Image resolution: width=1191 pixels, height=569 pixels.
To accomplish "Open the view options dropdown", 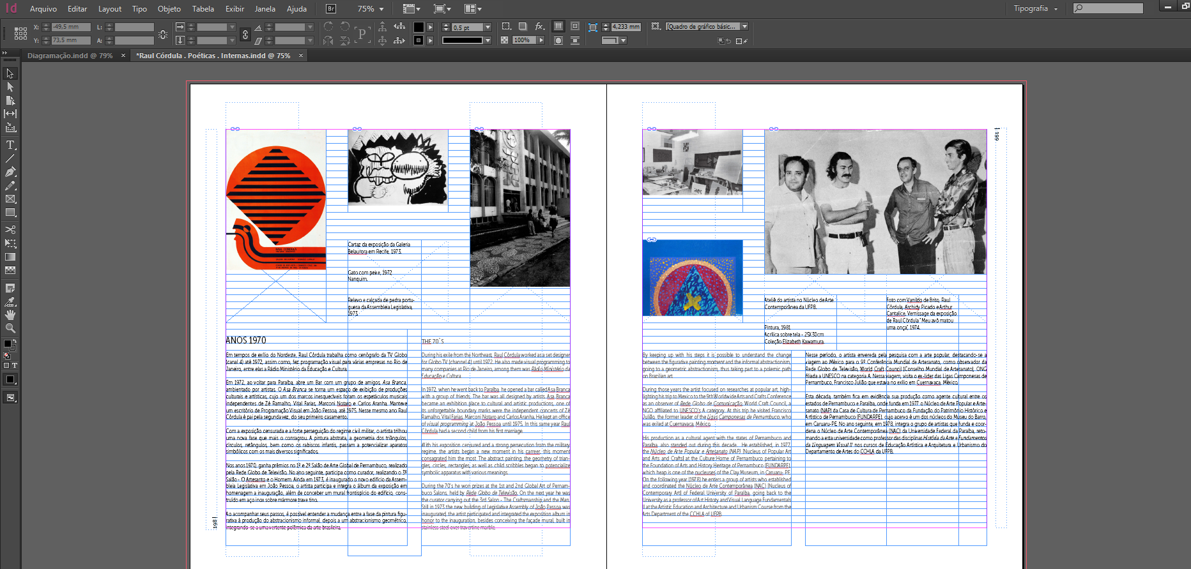I will (411, 9).
